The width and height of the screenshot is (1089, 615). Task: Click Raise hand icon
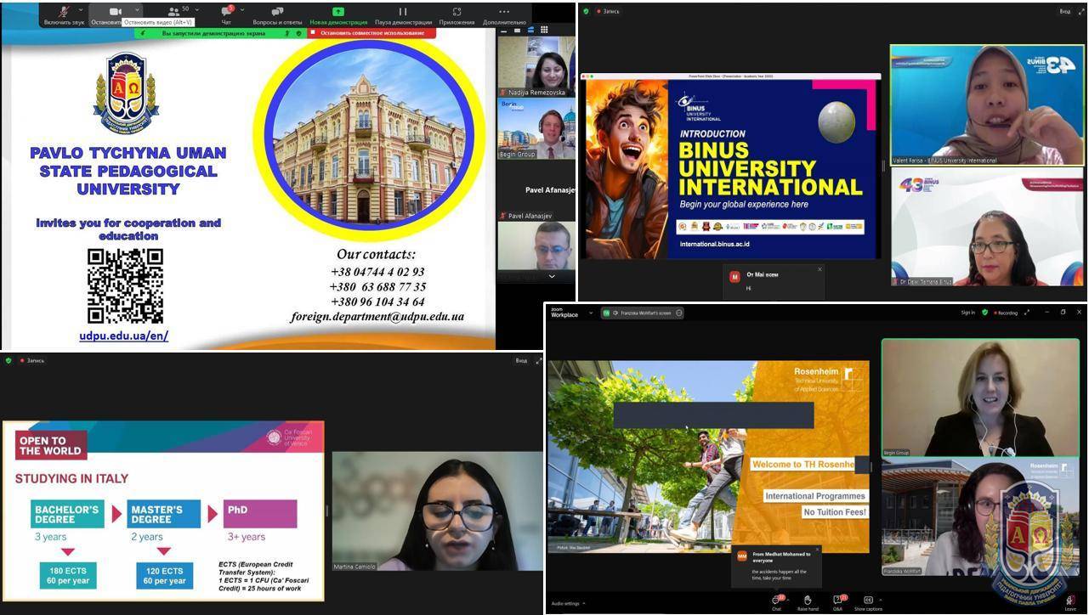click(808, 603)
